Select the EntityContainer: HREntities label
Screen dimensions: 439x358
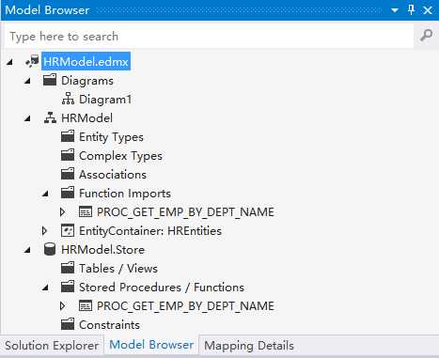(150, 231)
